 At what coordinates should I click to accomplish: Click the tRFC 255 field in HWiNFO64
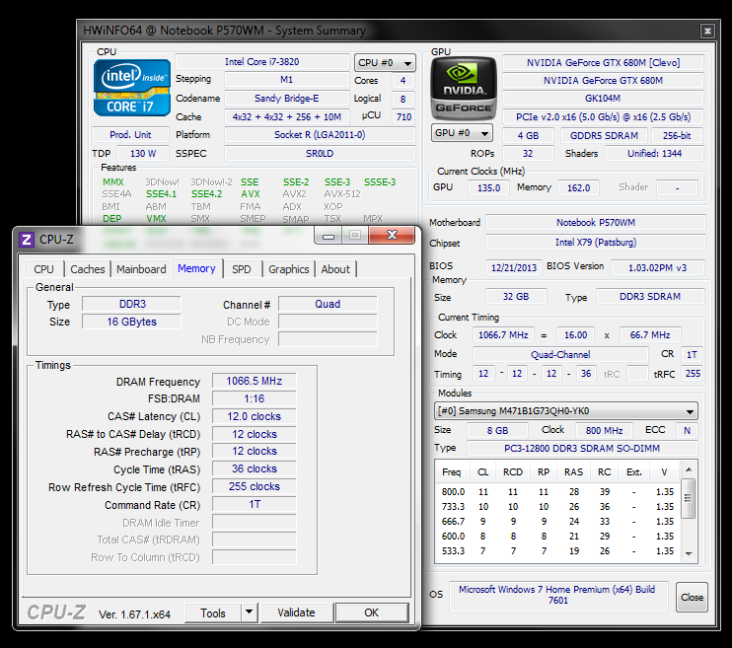(693, 374)
